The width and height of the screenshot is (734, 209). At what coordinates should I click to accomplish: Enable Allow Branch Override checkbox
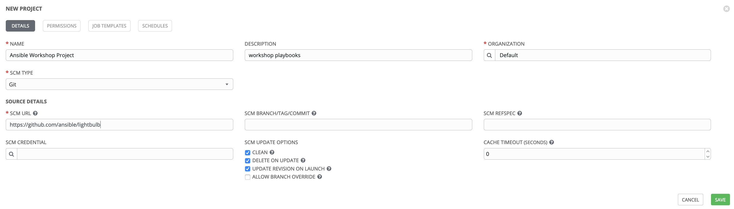point(248,177)
